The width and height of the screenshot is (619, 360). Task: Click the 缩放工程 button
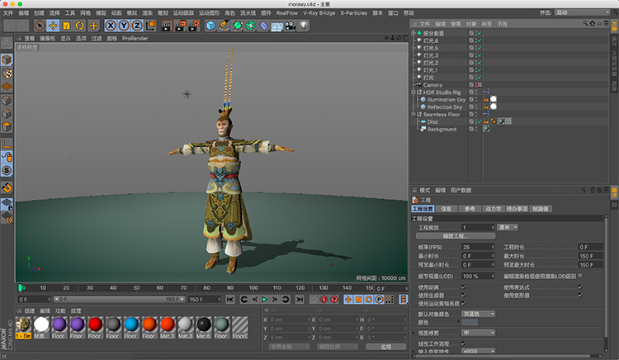456,236
